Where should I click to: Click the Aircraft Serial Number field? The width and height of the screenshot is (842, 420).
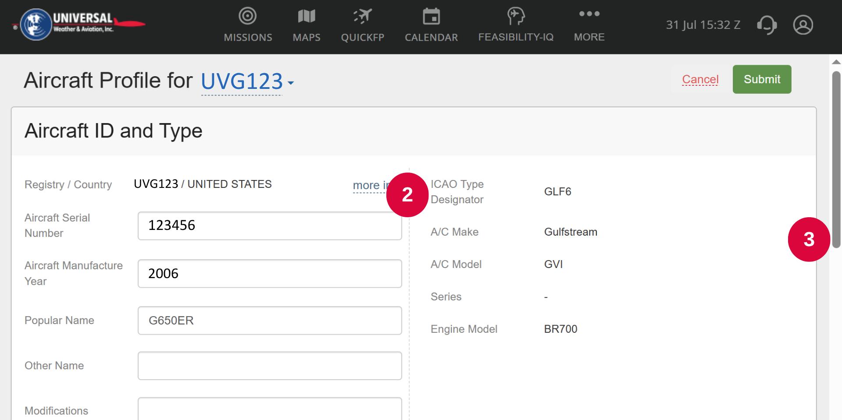click(270, 226)
